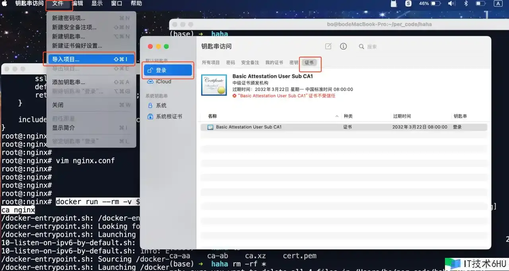Select the 系统 keychain with lock icon
Viewport: 509px width, 271px height.
[161, 105]
